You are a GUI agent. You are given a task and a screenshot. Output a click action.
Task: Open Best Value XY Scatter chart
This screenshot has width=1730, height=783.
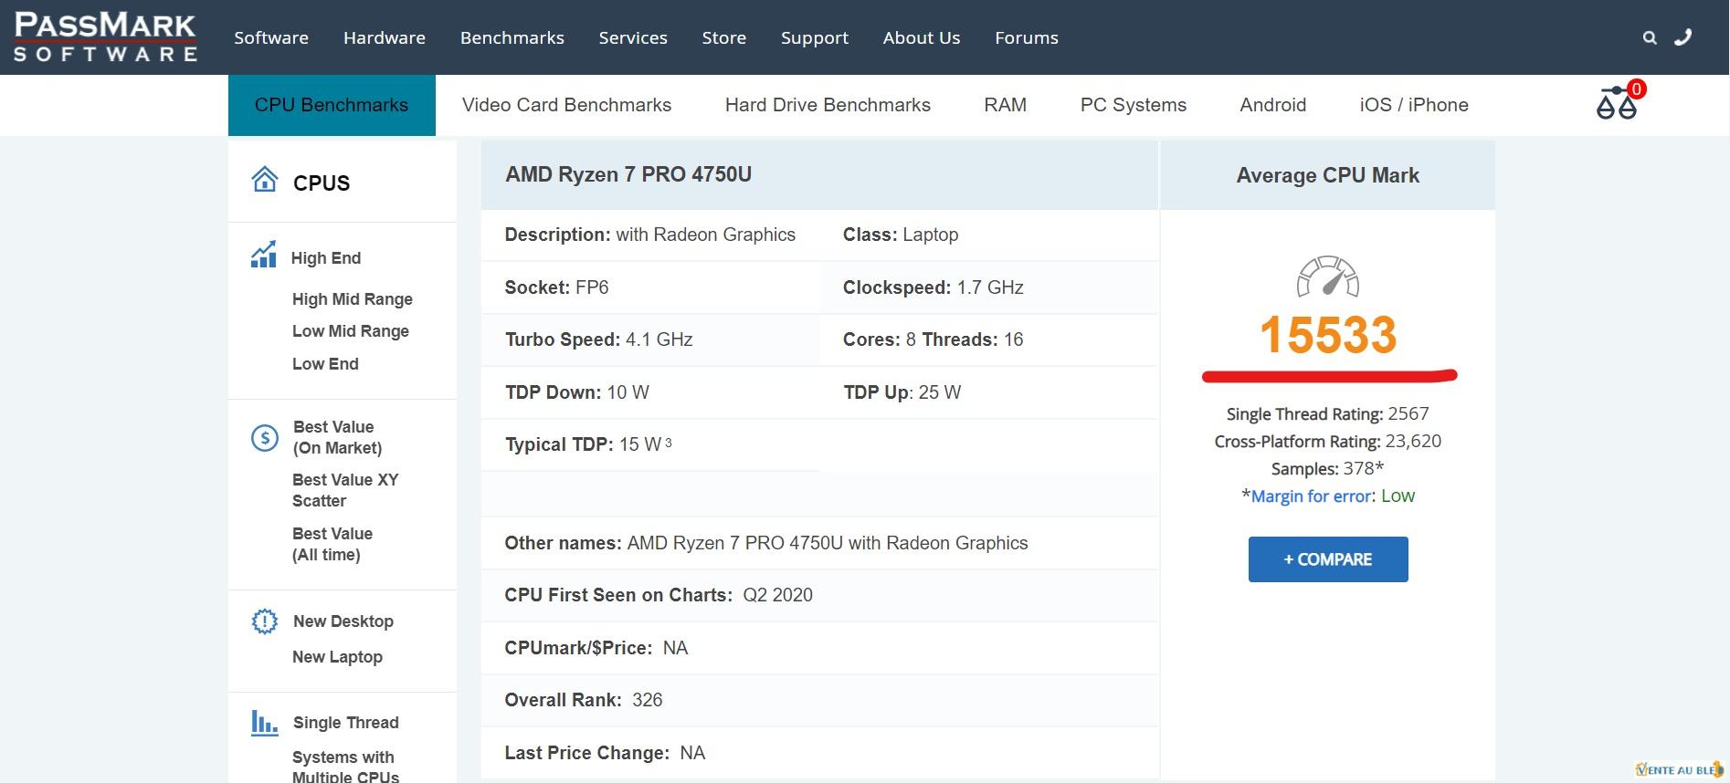pyautogui.click(x=345, y=490)
